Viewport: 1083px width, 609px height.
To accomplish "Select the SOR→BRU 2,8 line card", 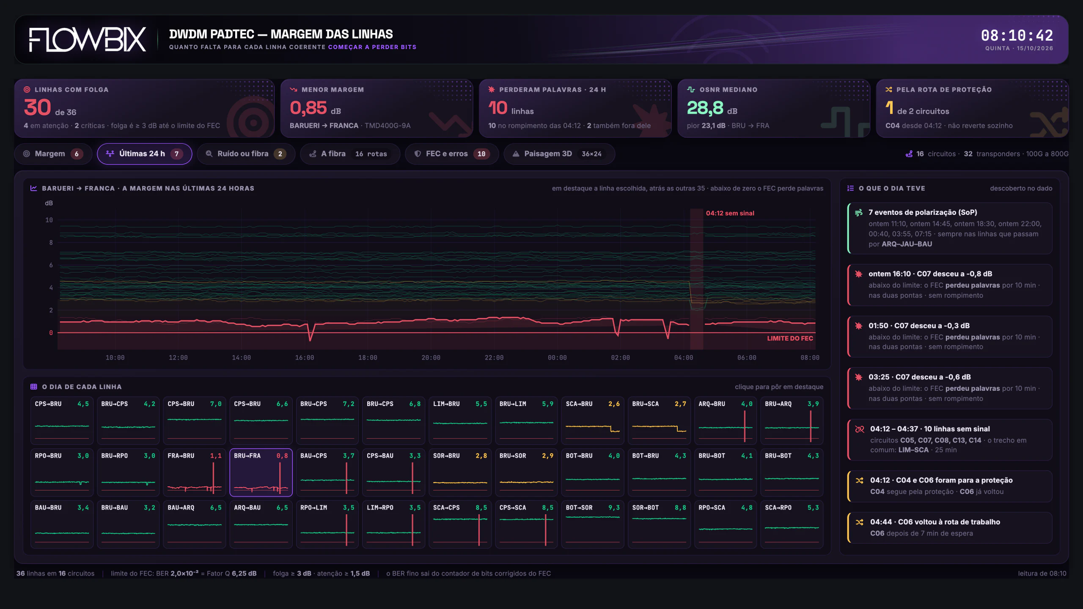I will tap(460, 472).
